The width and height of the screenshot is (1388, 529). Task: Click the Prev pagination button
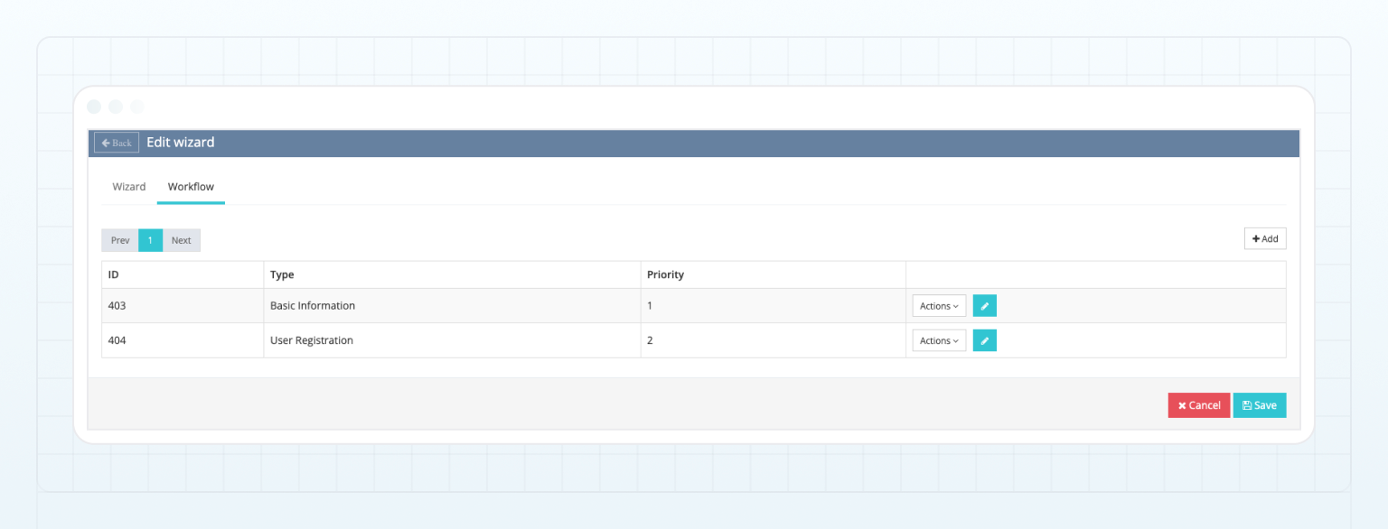coord(119,240)
